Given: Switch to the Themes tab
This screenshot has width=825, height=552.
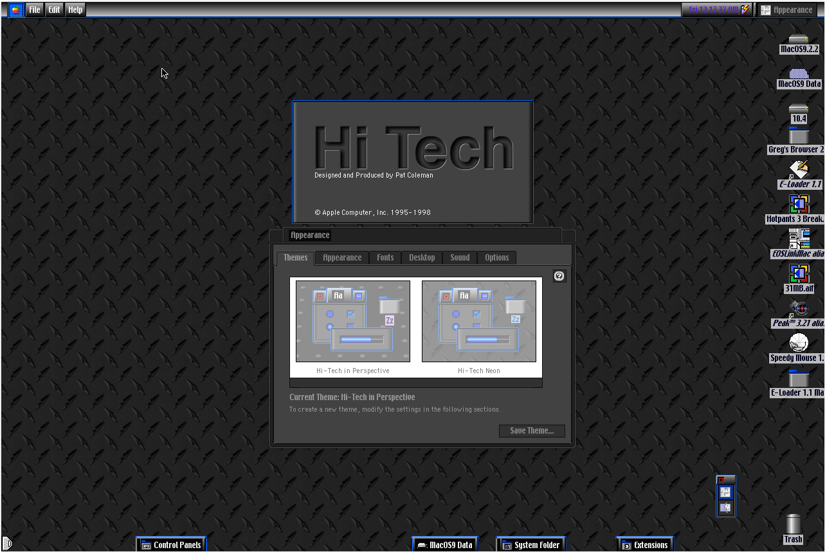Looking at the screenshot, I should point(295,257).
